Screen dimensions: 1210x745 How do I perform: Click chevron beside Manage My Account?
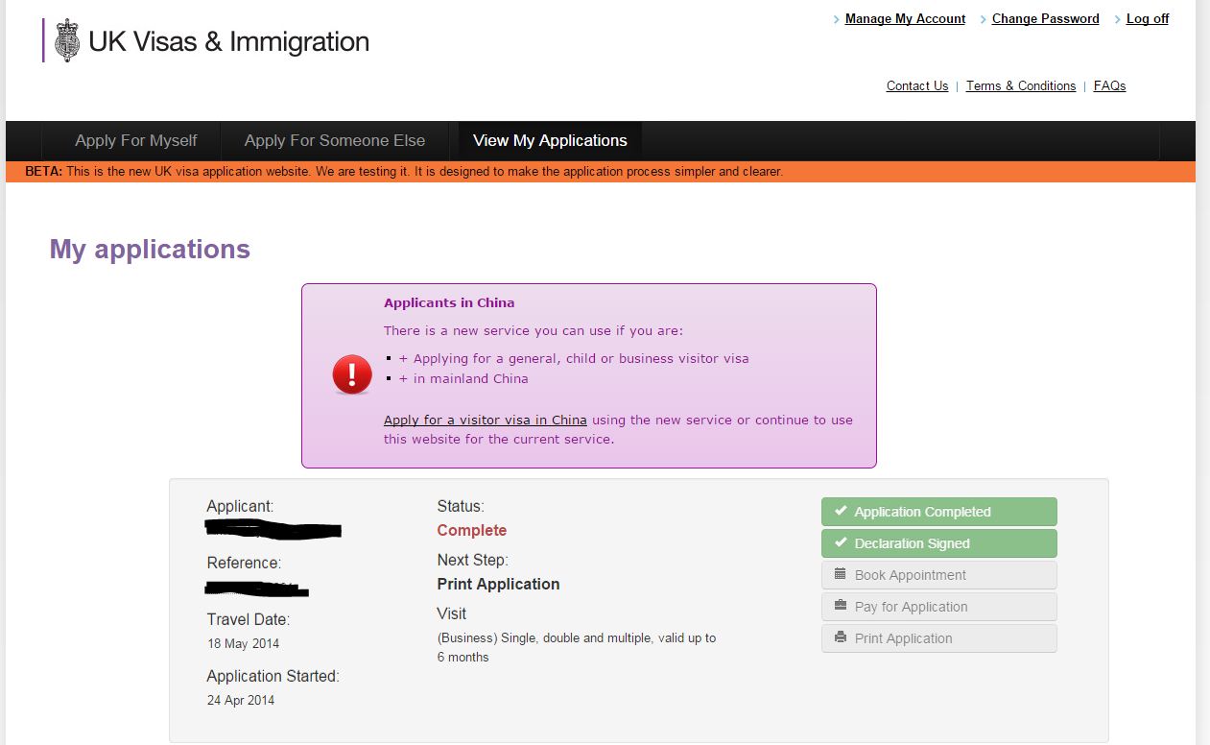coord(837,19)
